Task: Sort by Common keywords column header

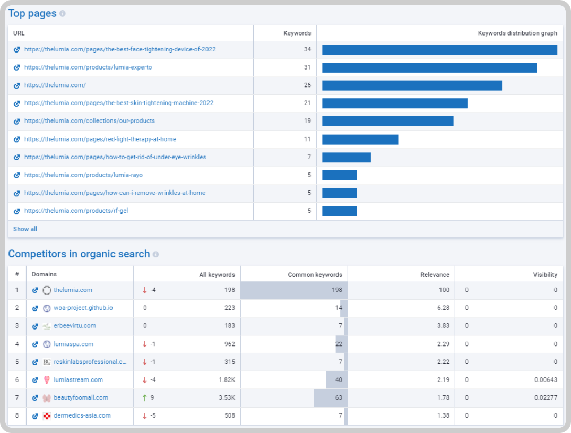Action: tap(315, 274)
